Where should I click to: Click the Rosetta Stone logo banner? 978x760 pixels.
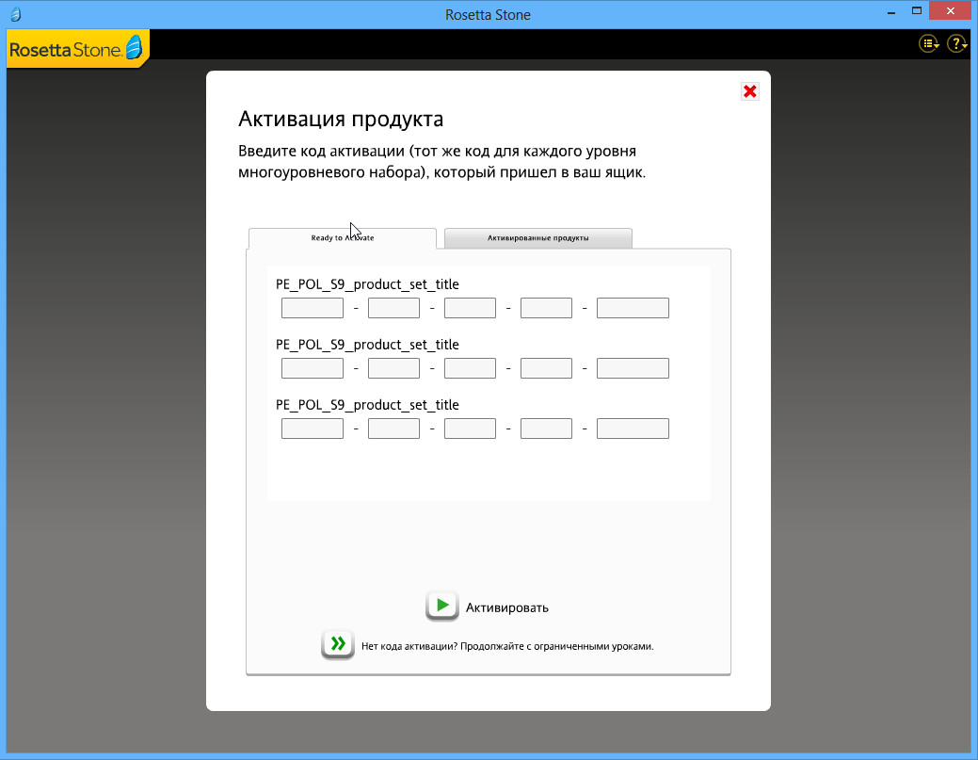coord(77,48)
